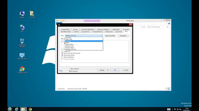Switch to the Language tab
The image size is (199, 111).
coord(126,29)
